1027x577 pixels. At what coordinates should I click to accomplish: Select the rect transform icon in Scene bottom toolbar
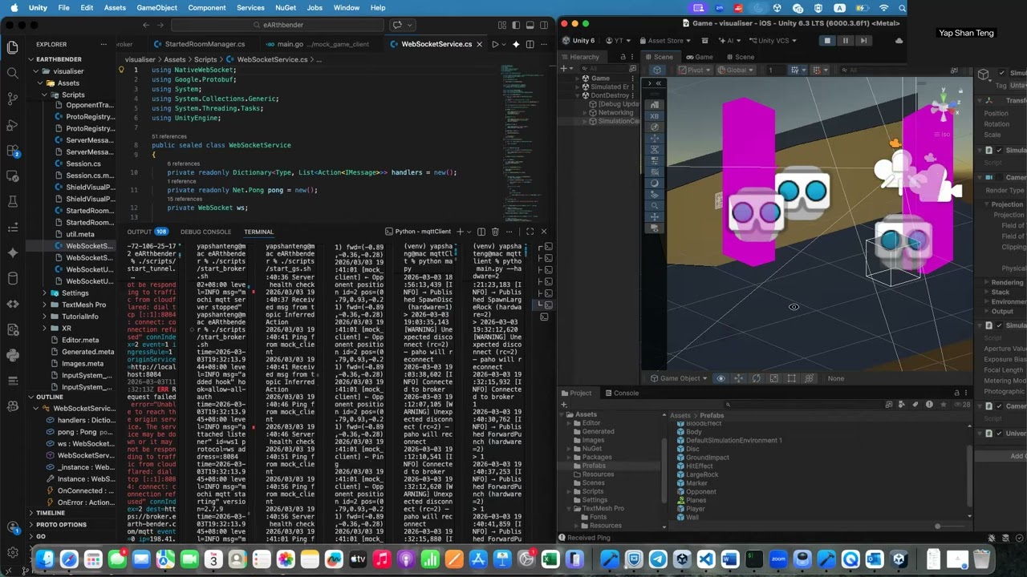(x=791, y=378)
